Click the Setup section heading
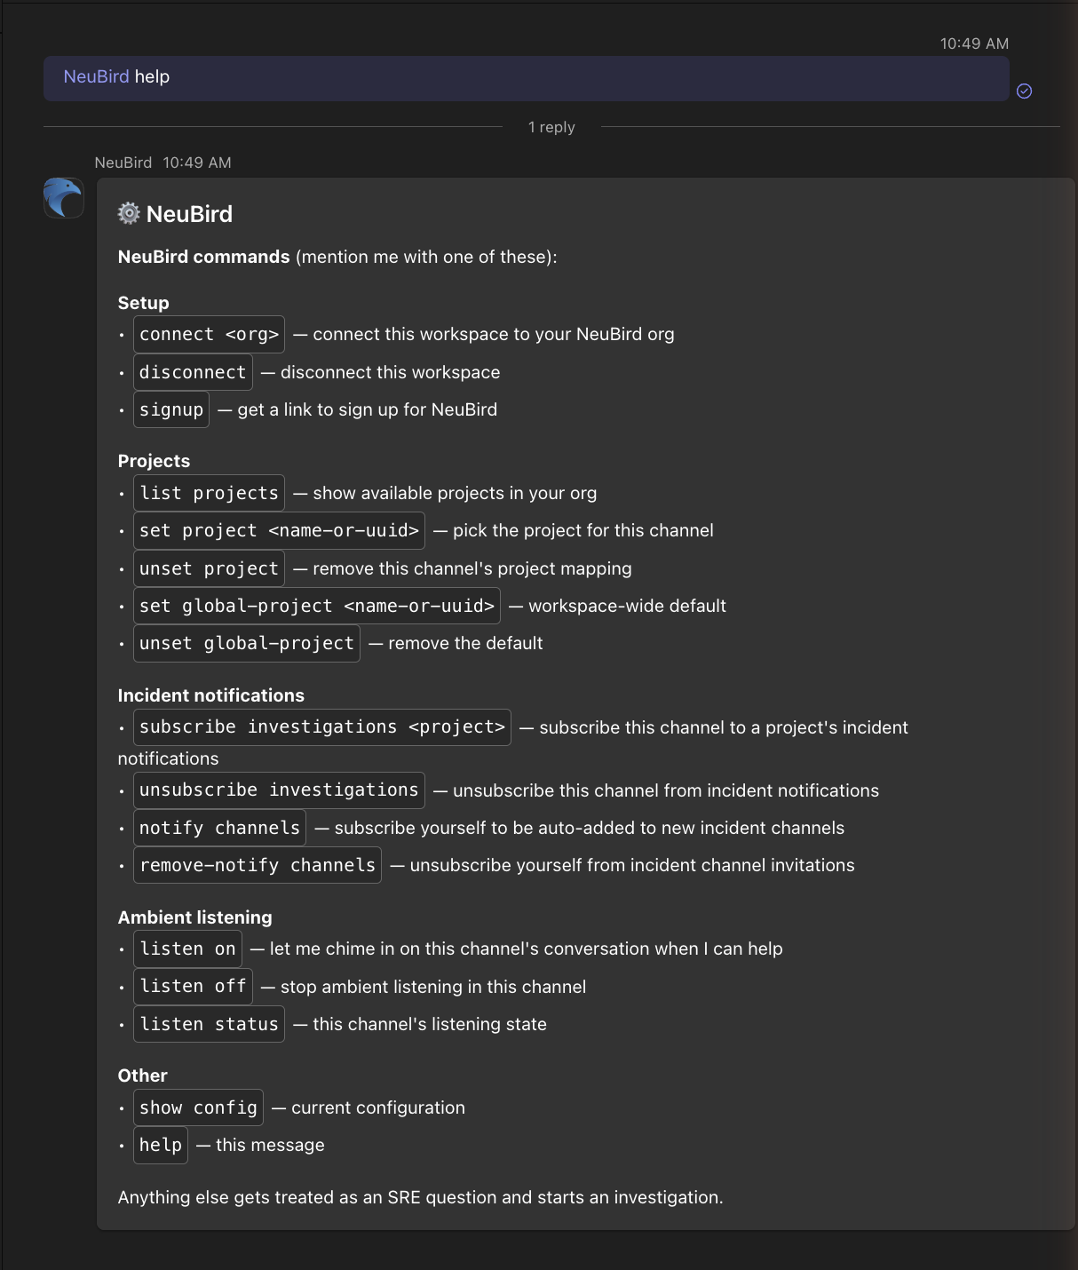The image size is (1078, 1270). click(144, 303)
